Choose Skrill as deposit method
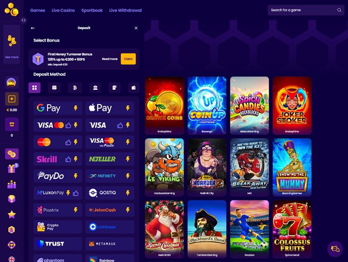 click(58, 159)
